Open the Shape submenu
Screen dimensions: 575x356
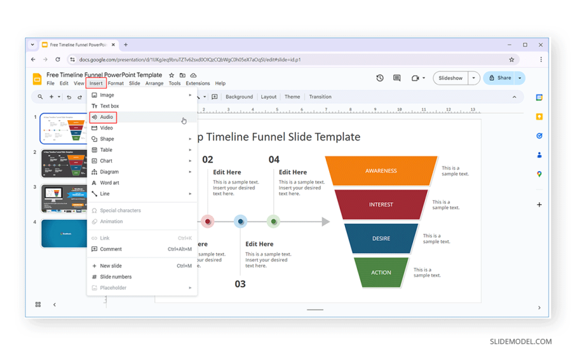107,139
